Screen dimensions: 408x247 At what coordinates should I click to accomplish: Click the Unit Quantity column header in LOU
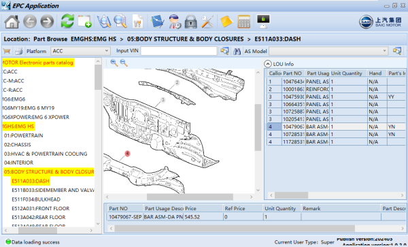coord(348,73)
